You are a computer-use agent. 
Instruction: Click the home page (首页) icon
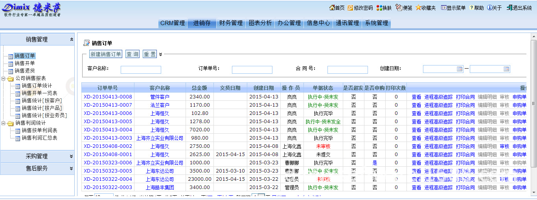click(x=332, y=8)
